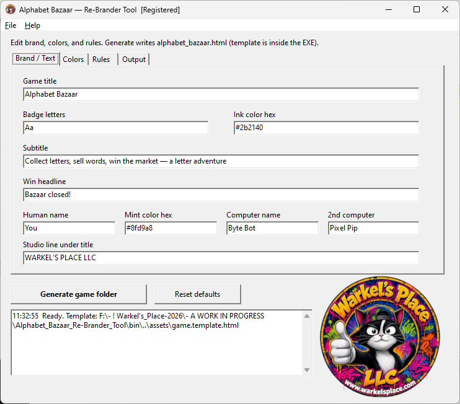Open the Help menu
Viewport: 460px width, 404px height.
[32, 25]
